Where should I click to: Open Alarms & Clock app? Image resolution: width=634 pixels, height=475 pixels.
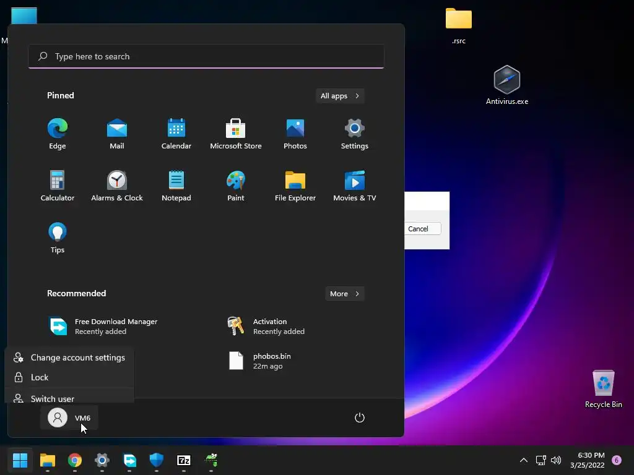pyautogui.click(x=117, y=186)
